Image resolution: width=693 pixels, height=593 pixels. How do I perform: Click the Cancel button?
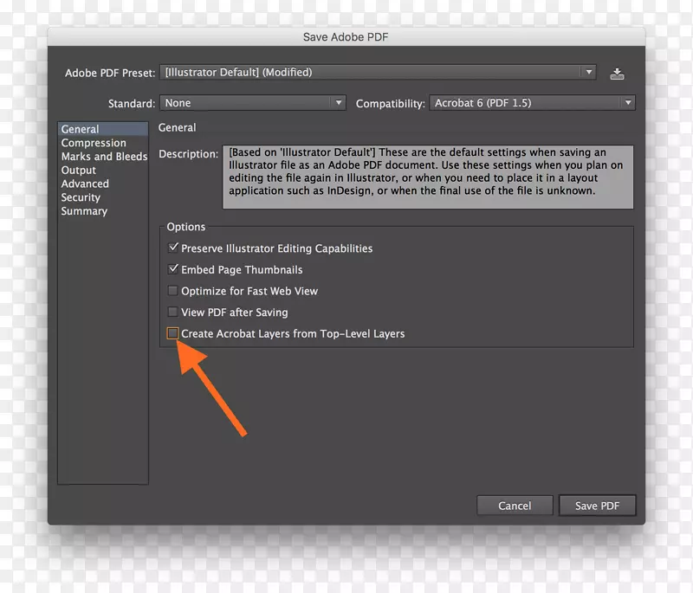click(x=515, y=505)
